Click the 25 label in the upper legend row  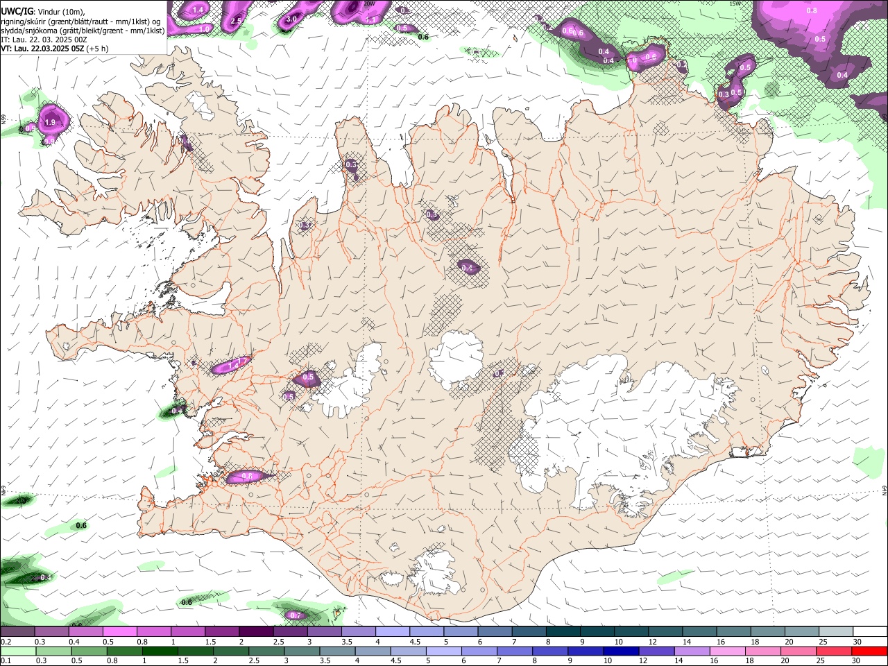(823, 642)
